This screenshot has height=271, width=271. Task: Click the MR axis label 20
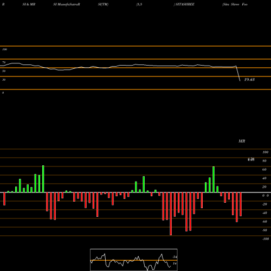pos(264,187)
